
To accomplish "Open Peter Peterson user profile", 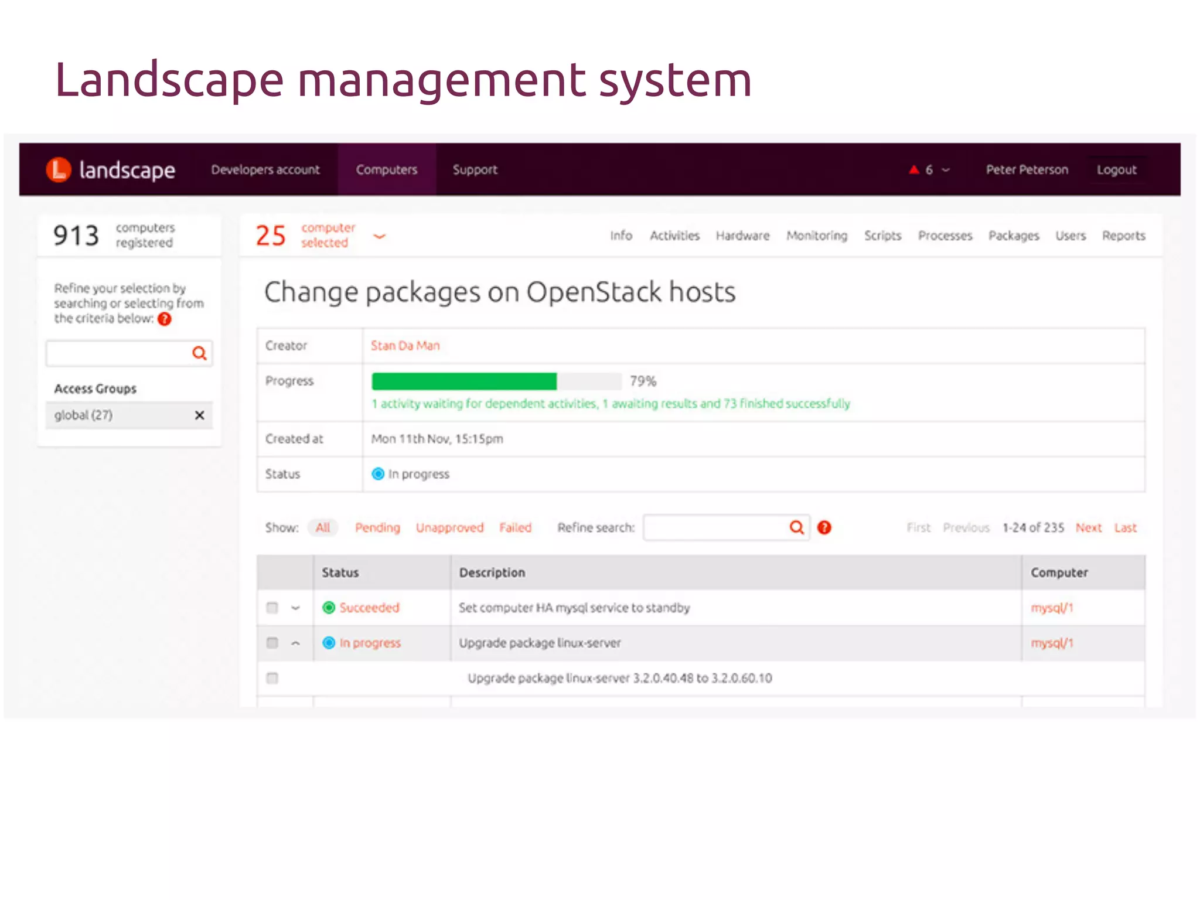I will coord(1027,170).
